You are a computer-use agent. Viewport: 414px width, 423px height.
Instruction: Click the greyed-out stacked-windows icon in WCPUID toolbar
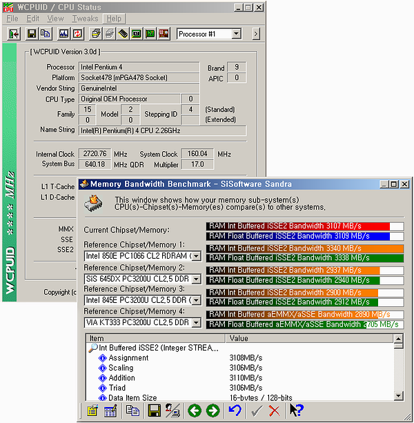[109, 34]
